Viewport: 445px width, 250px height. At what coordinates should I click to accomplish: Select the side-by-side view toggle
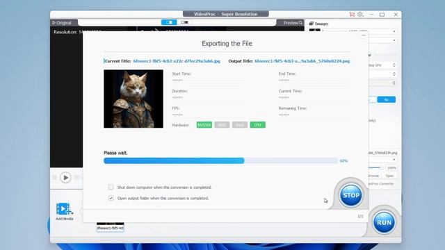click(184, 22)
